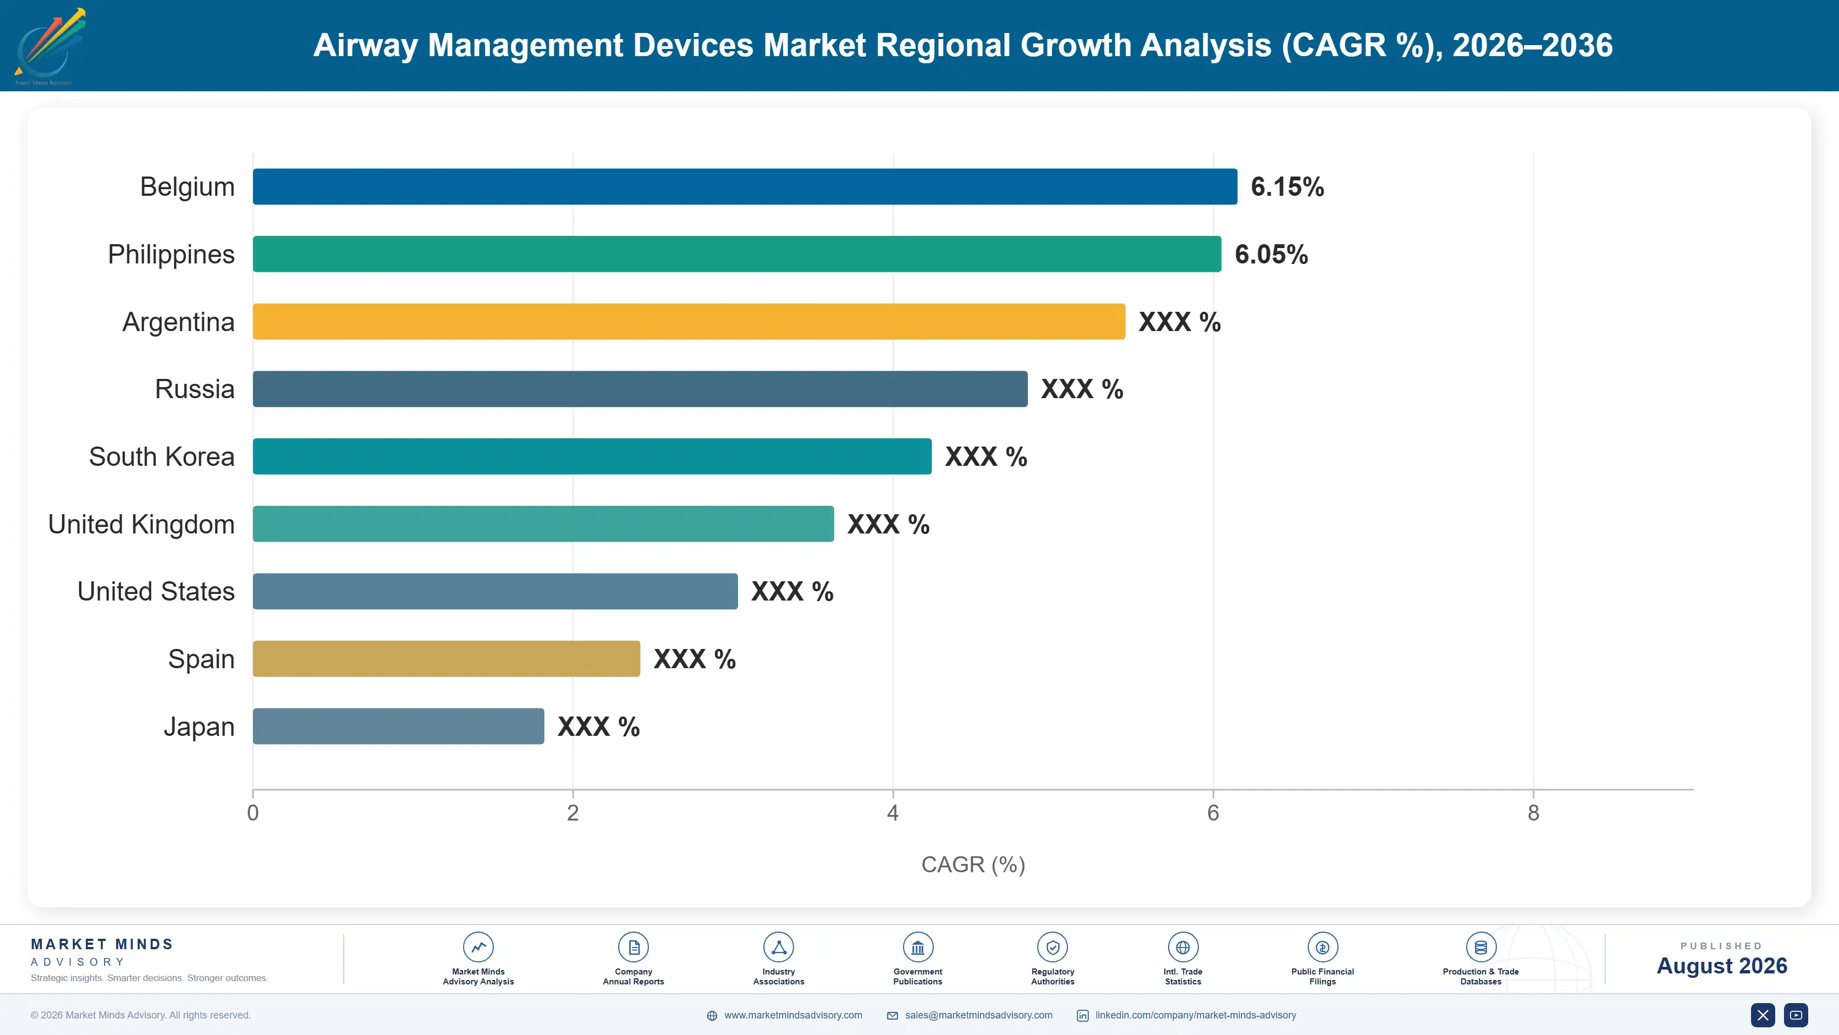1839x1035 pixels.
Task: Click the copyright notice text
Action: [141, 1015]
